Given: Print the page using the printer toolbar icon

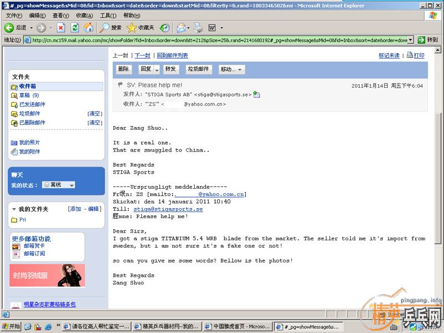Looking at the screenshot, I should pyautogui.click(x=199, y=27).
